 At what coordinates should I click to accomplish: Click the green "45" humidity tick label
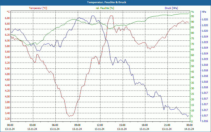193,72
